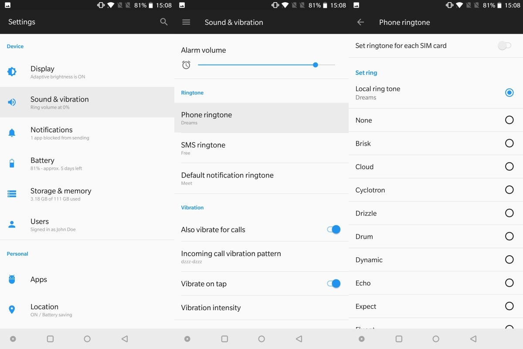
Task: Tap the recents square button in Phone ringtone screen
Action: point(399,339)
